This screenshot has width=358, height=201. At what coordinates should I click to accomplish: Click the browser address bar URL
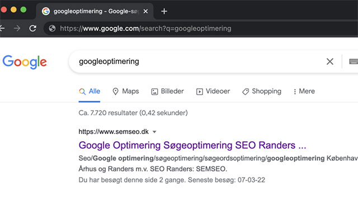click(x=145, y=28)
